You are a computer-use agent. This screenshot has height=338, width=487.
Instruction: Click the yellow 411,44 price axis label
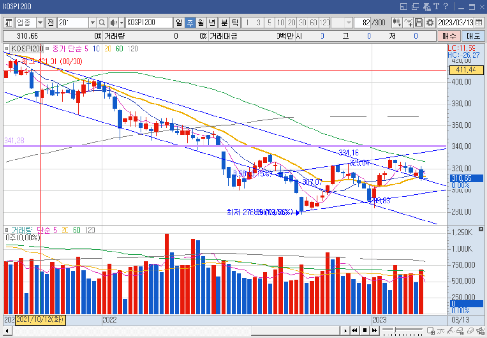tap(466, 70)
